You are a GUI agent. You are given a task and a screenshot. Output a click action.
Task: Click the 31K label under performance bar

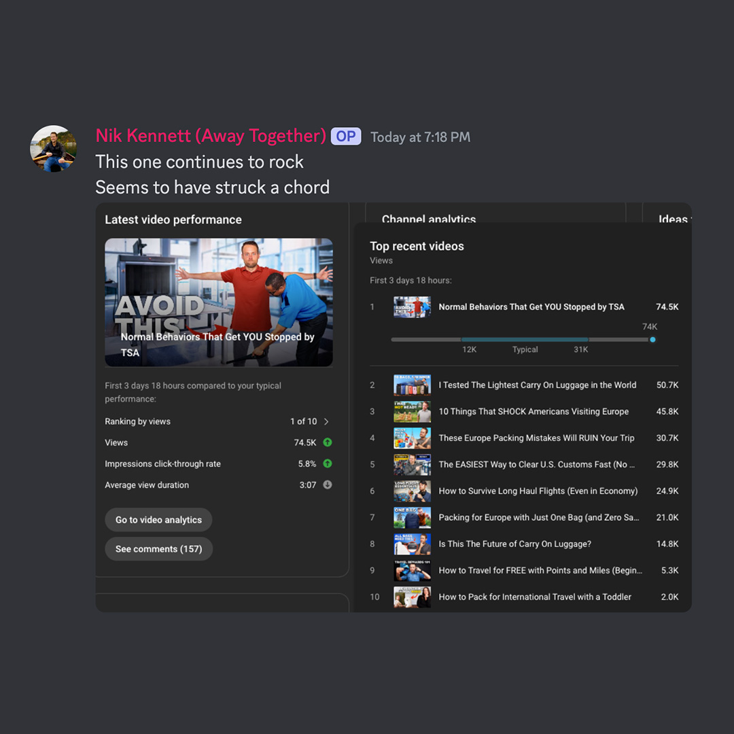[x=581, y=350]
